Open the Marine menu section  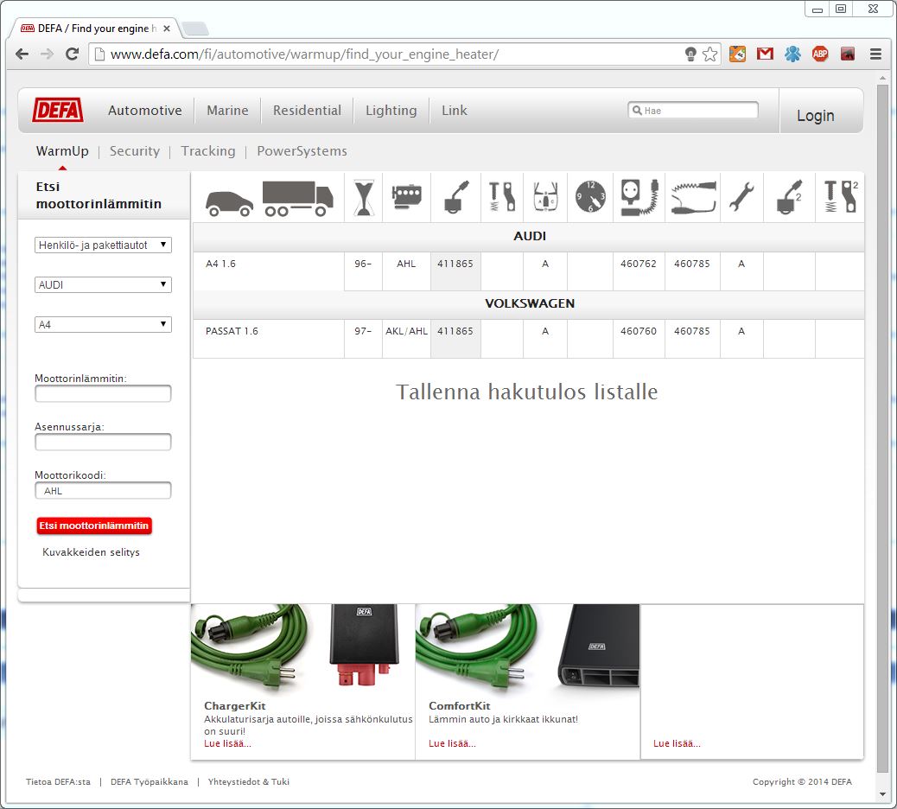tap(227, 111)
